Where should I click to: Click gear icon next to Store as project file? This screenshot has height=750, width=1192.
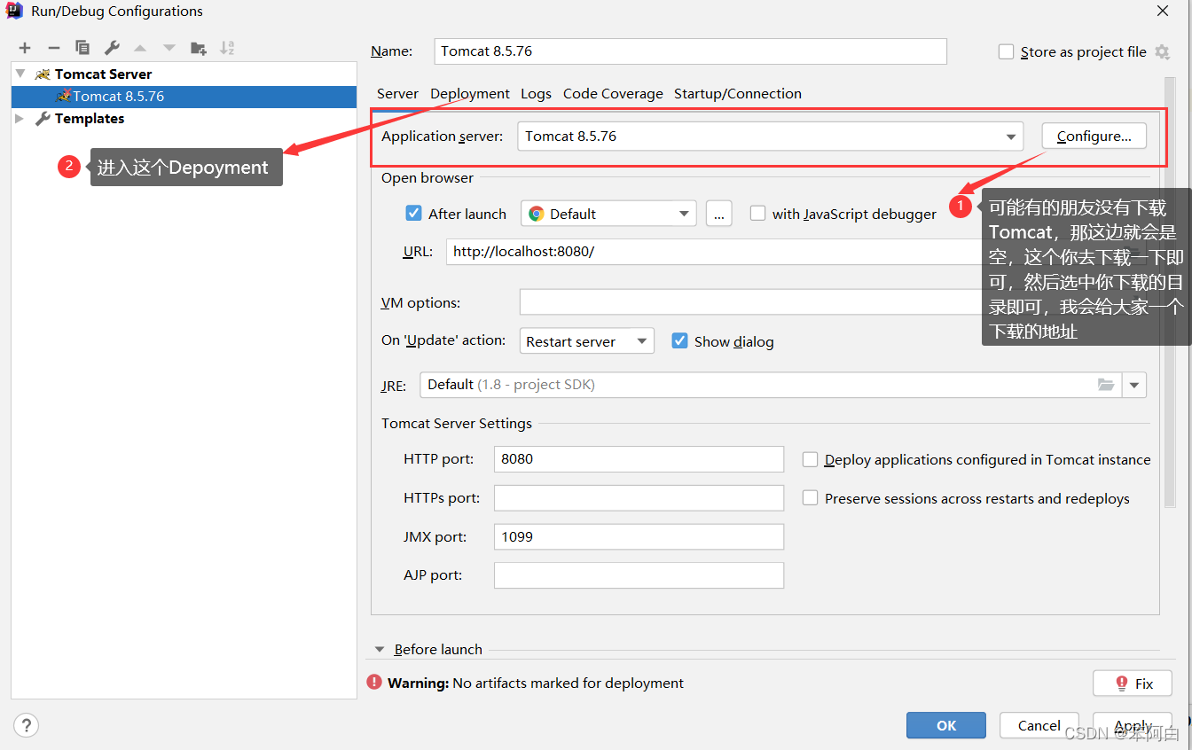pos(1163,51)
